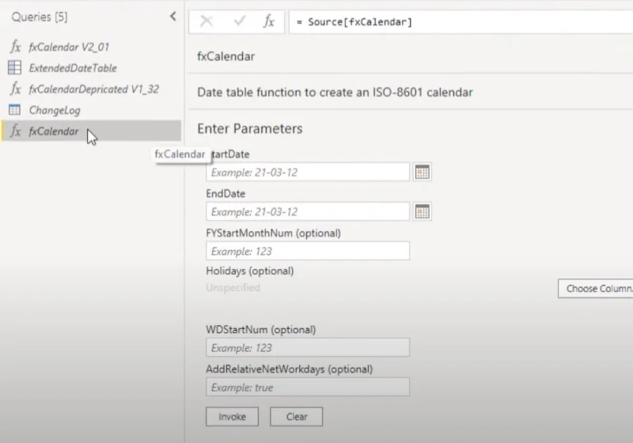
Task: Click the Invoke button
Action: pos(232,417)
